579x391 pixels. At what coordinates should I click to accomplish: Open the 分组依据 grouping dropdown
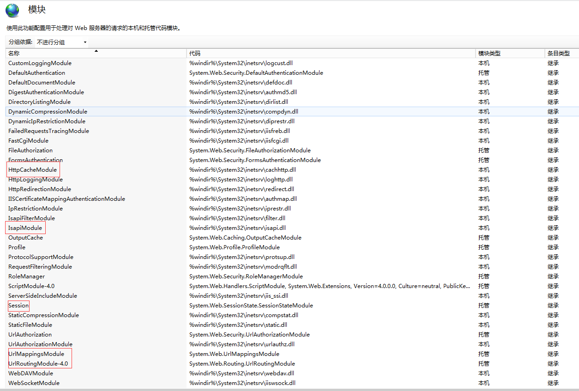coord(60,42)
